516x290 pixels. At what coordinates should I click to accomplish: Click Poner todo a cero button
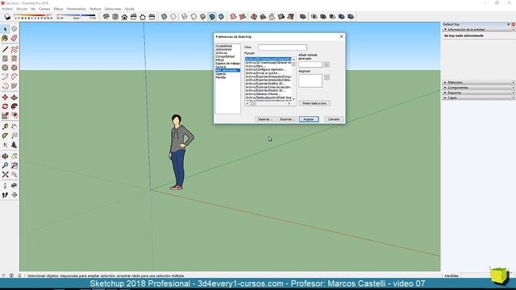click(314, 103)
